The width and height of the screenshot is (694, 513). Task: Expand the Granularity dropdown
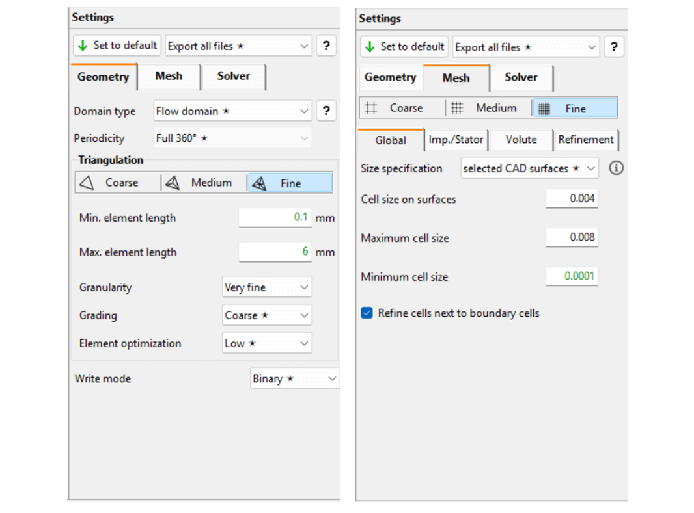267,287
